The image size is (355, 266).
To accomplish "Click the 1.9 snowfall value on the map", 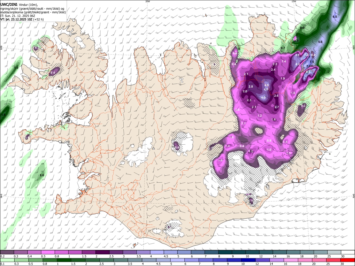I will point(283,78).
